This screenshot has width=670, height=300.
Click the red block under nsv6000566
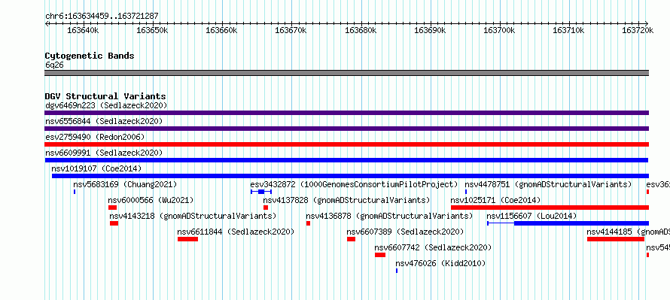[x=112, y=208]
